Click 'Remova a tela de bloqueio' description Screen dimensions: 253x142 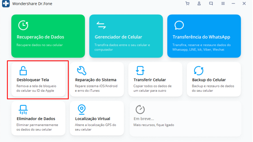pos(36,86)
